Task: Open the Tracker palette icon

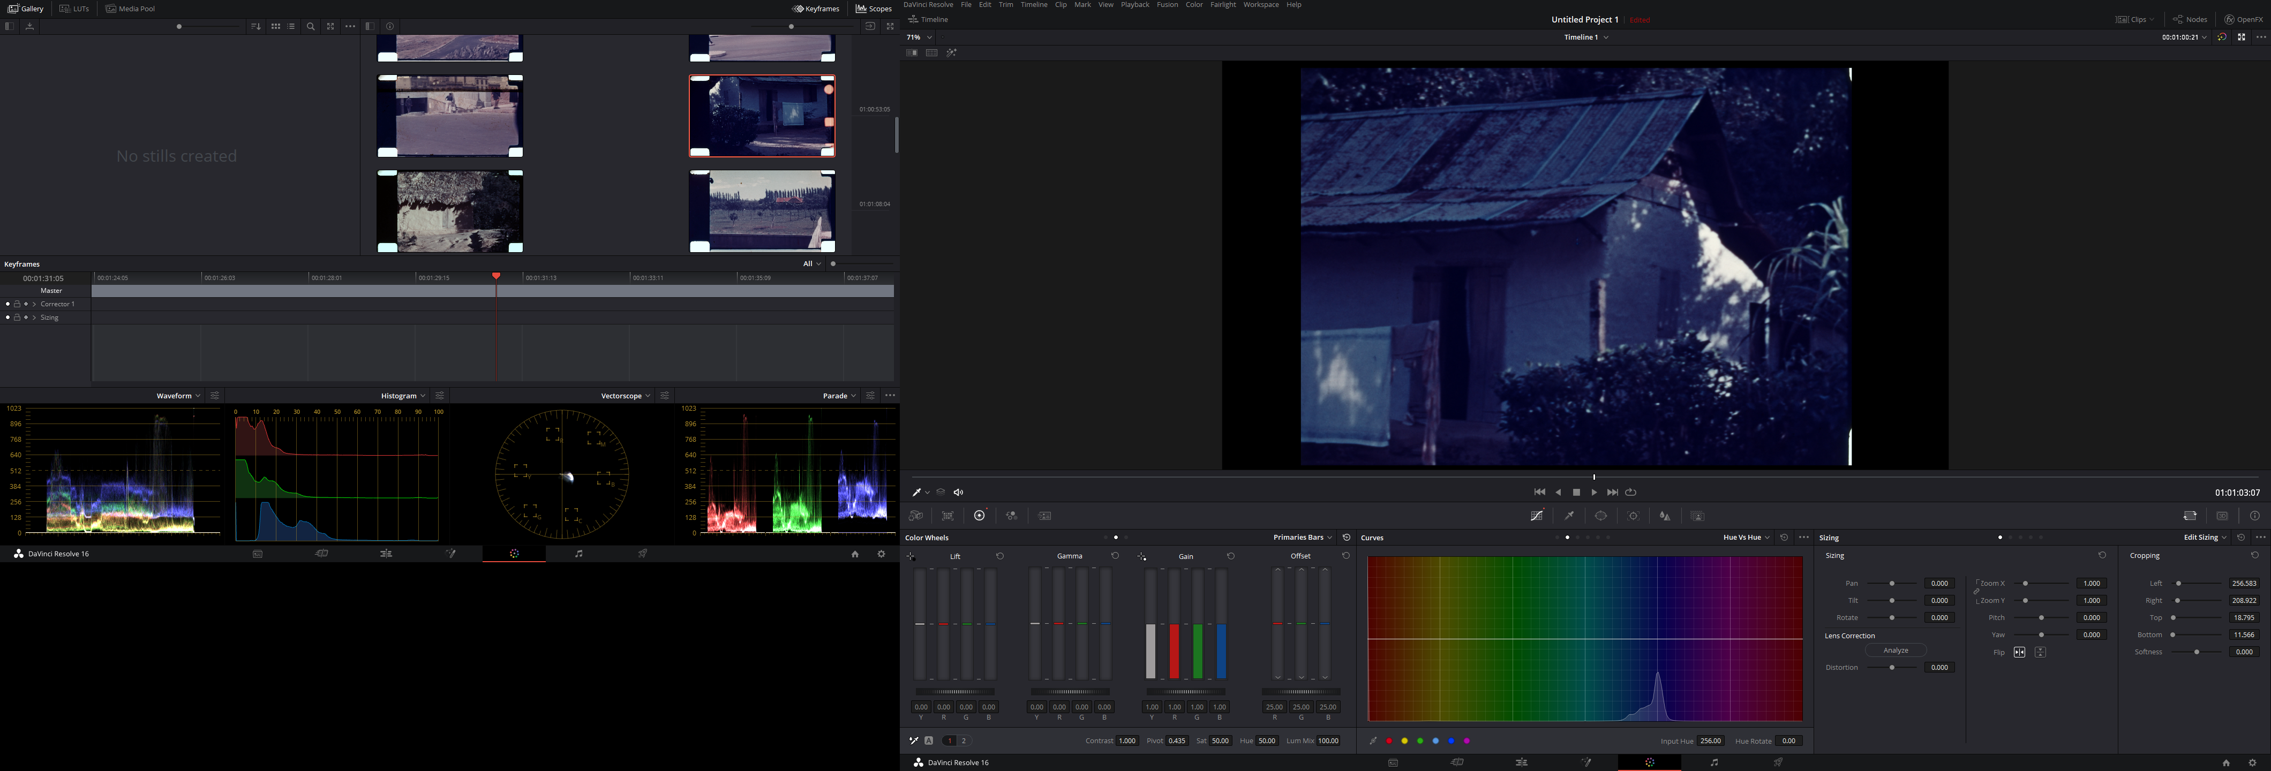Action: point(1633,516)
